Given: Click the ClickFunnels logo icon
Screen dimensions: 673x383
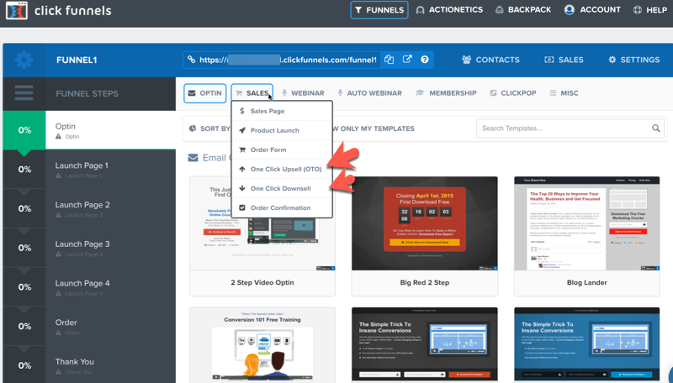Looking at the screenshot, I should (x=17, y=10).
